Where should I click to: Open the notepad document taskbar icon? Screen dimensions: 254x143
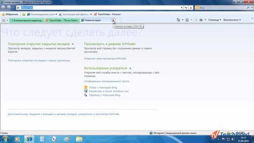(42, 139)
